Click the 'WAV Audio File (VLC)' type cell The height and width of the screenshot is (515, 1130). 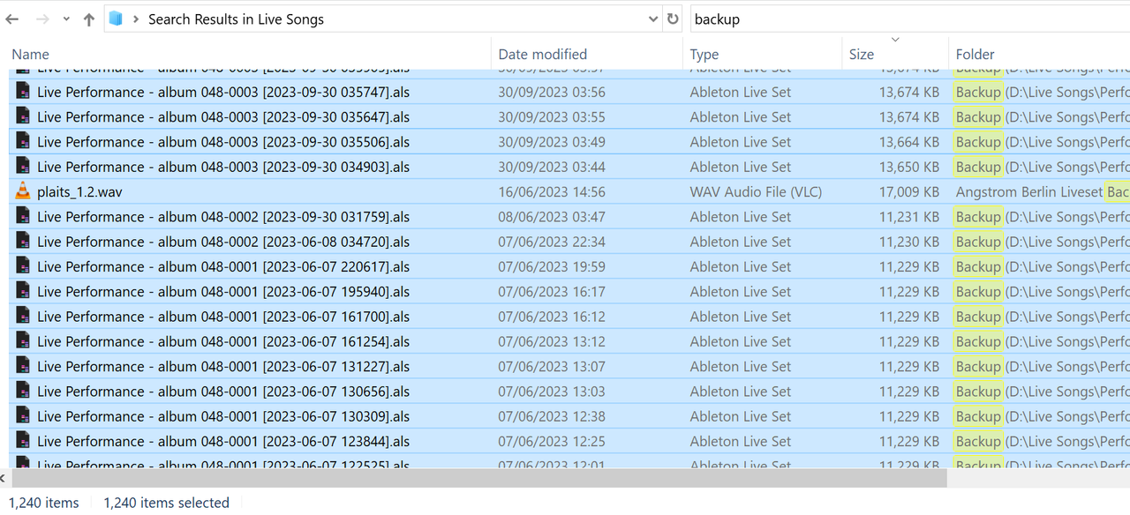pyautogui.click(x=756, y=191)
